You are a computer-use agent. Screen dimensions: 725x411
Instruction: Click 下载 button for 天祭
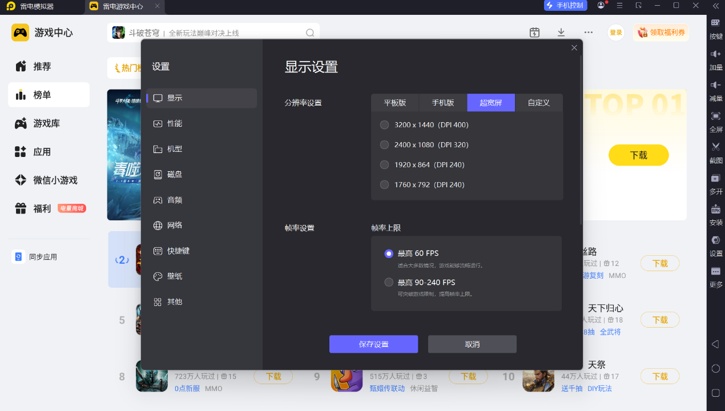pyautogui.click(x=660, y=376)
